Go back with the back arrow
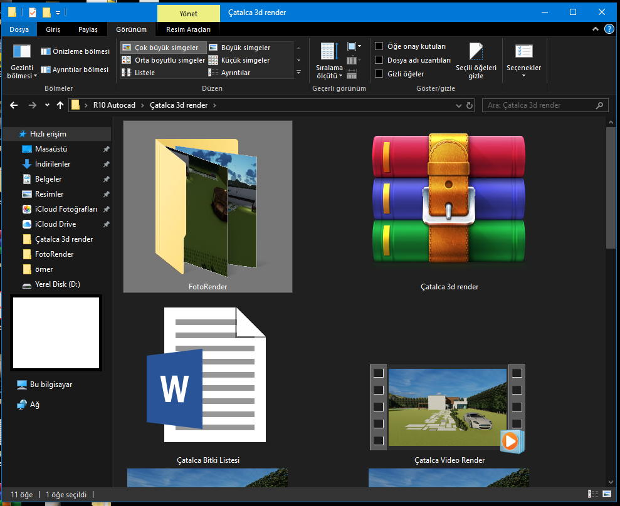The image size is (620, 506). coord(14,105)
